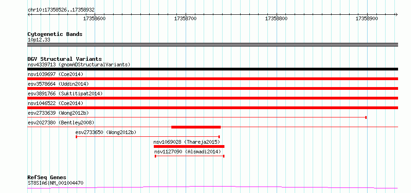Select the red bar under nsv1069028
Image resolution: width=411 pixels, height=193 pixels.
[189, 146]
